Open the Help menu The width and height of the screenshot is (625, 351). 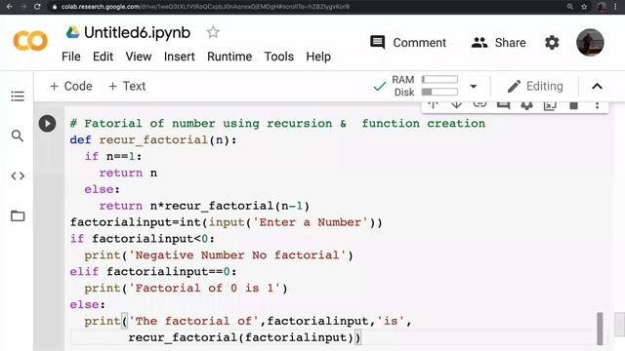coord(318,57)
